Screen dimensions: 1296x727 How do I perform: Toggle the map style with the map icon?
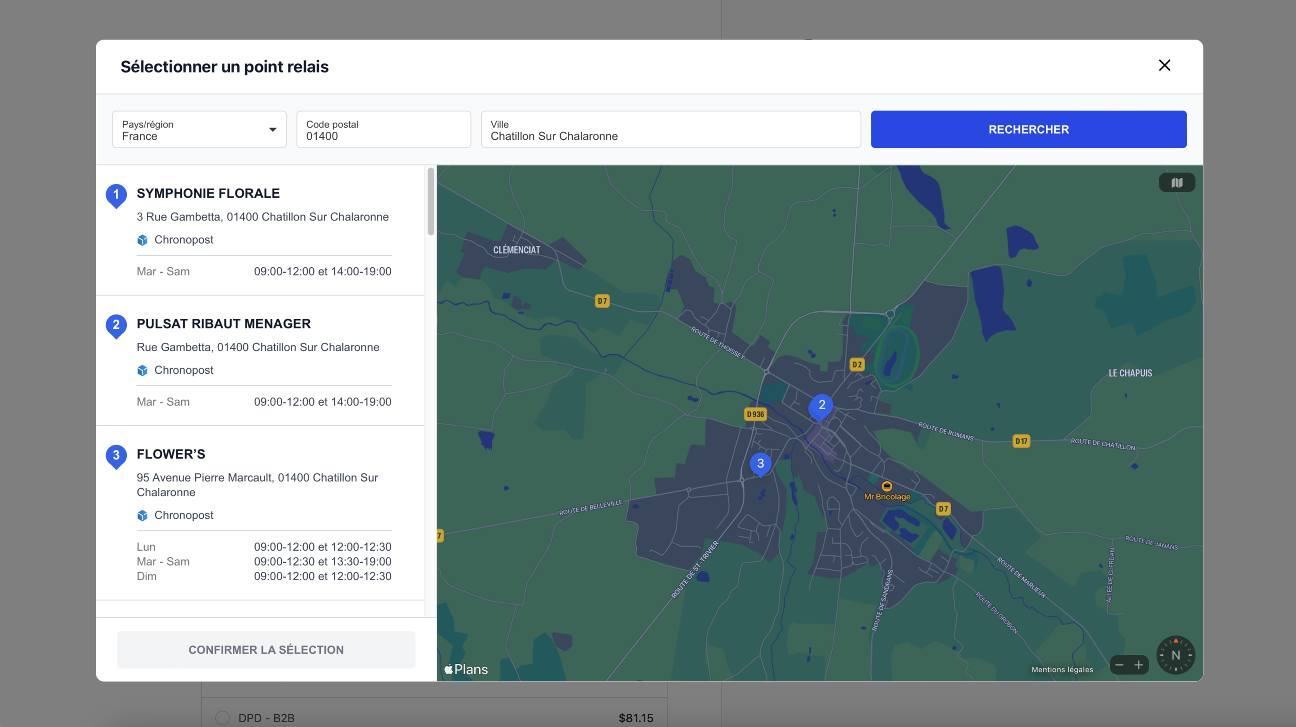tap(1177, 182)
